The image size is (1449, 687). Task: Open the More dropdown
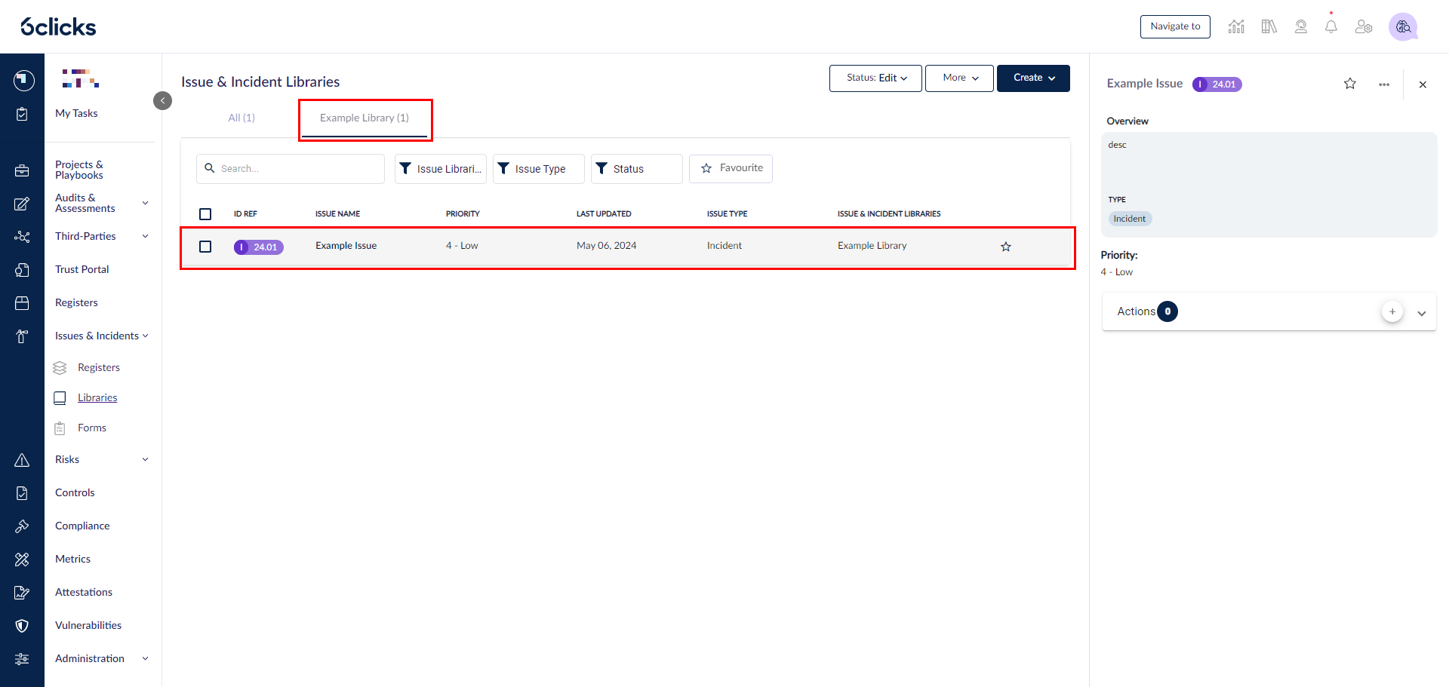point(959,78)
